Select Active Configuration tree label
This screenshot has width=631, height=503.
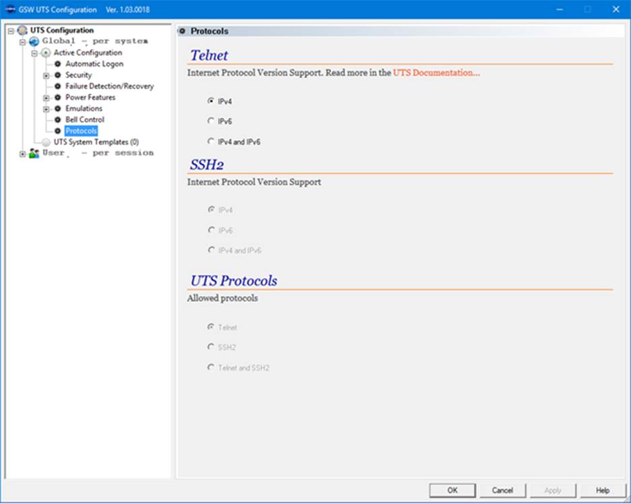pyautogui.click(x=88, y=53)
